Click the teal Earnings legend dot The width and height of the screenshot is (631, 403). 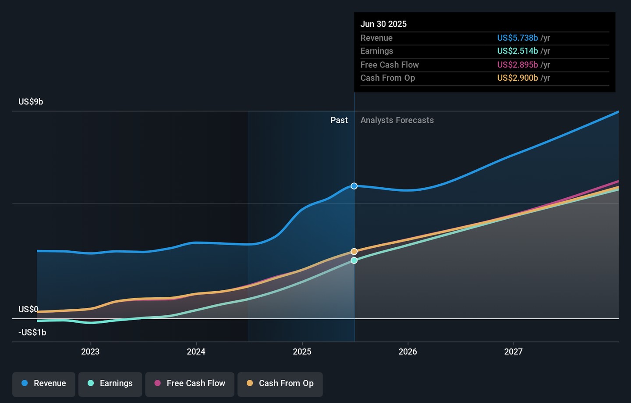pos(91,383)
